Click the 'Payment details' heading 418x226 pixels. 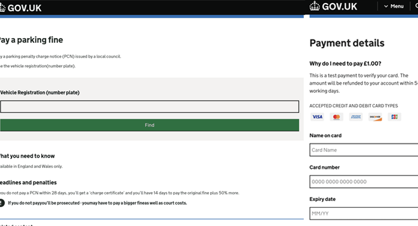[x=347, y=43]
